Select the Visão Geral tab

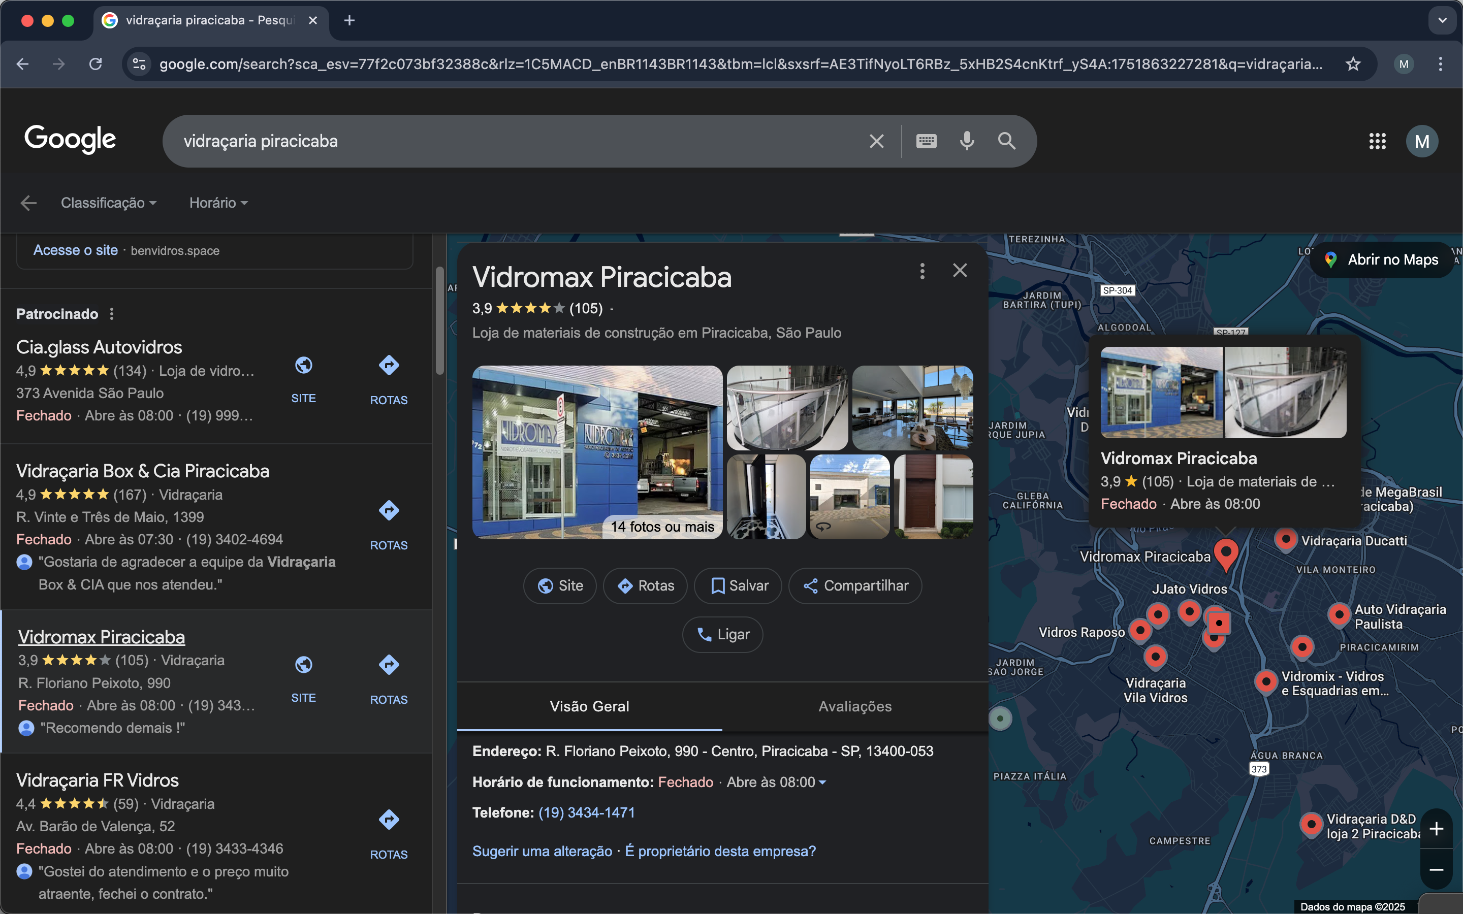point(589,707)
